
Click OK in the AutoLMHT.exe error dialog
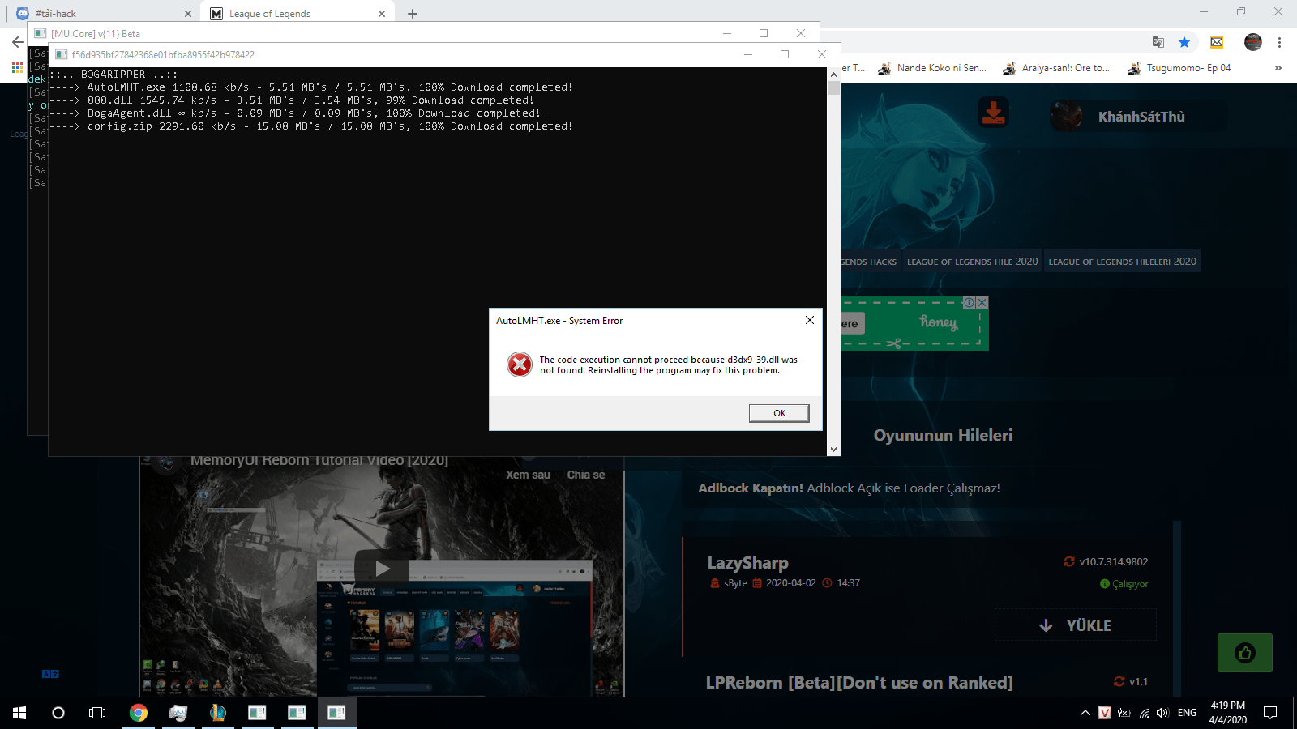pos(779,413)
